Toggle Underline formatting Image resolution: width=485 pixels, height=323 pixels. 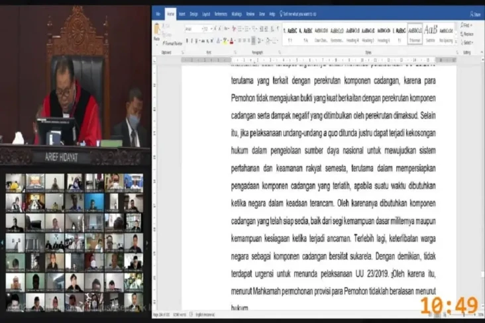click(x=196, y=40)
